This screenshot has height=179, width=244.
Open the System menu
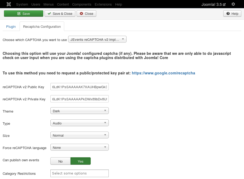point(22,4)
